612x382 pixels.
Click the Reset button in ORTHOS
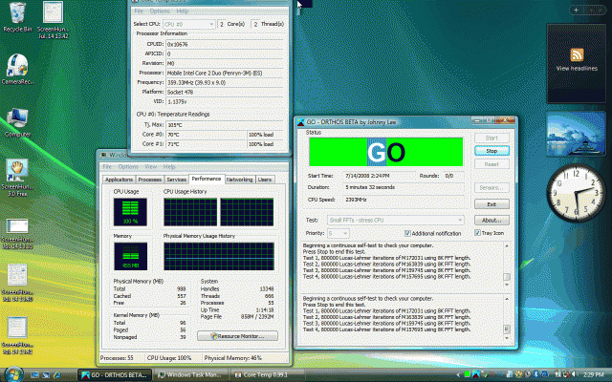492,164
